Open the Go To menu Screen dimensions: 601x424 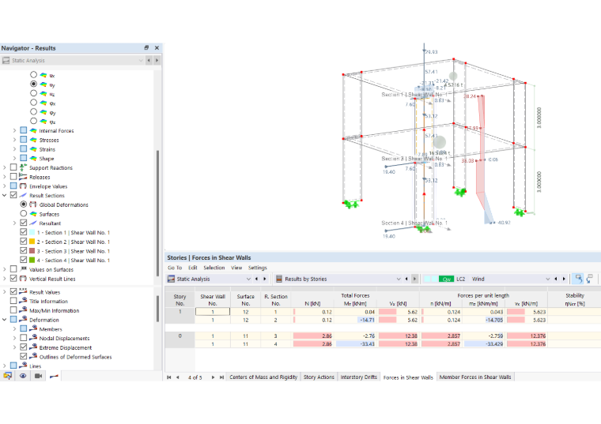tap(175, 268)
